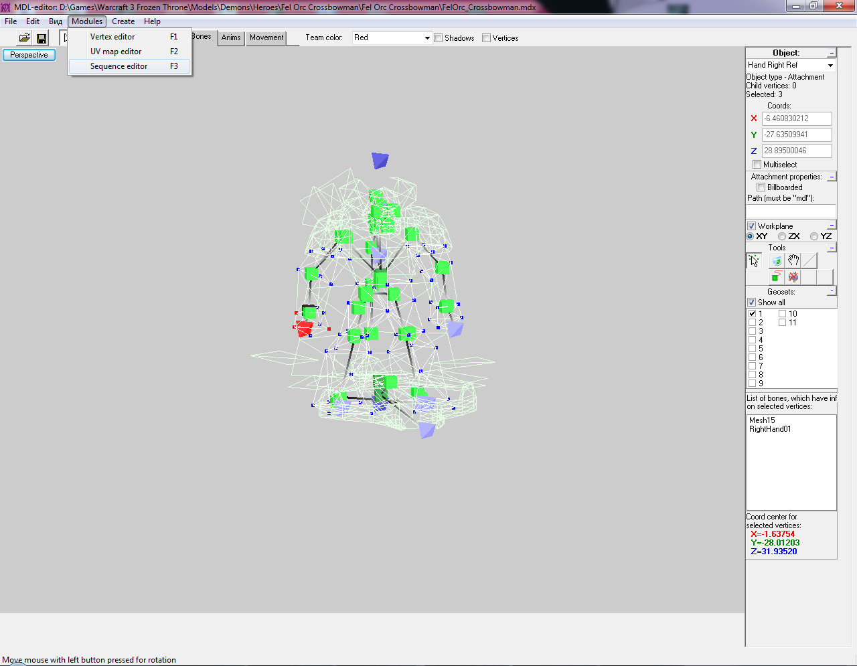Select the ZX workplane radio button
857x666 pixels.
tap(782, 236)
